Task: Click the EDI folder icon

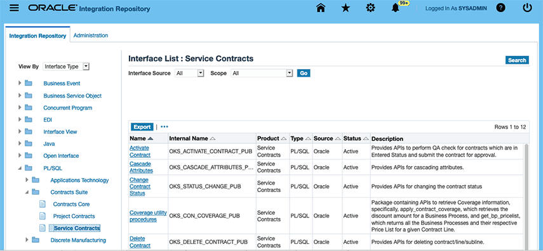Action: 29,120
